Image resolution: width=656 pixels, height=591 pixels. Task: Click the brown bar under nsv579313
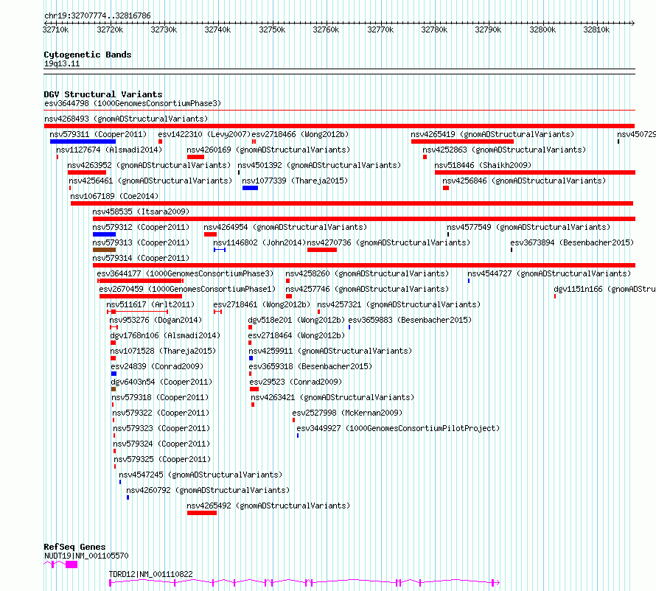pyautogui.click(x=104, y=250)
